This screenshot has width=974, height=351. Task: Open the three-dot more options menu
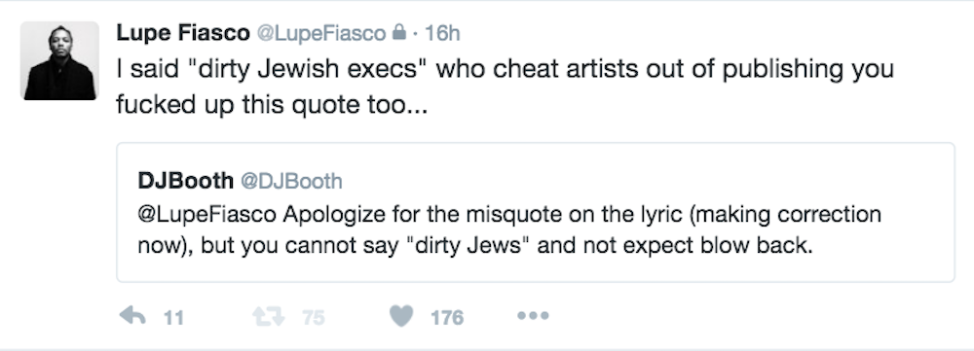tap(533, 316)
